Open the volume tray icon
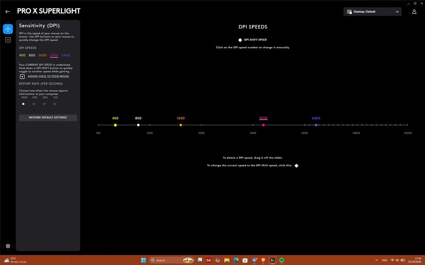Screen dimensions: 425x265 397,260
